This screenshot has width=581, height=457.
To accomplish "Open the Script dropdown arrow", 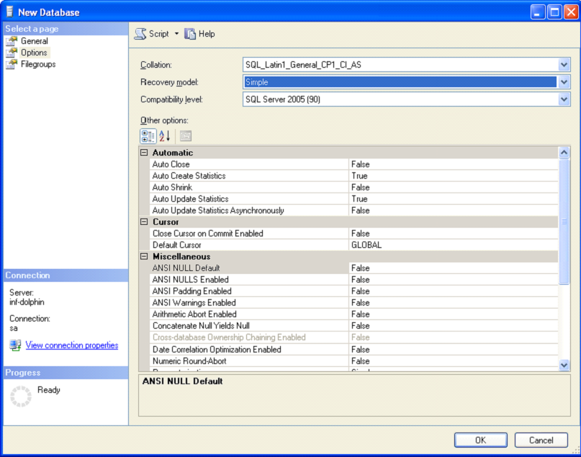I will 176,34.
